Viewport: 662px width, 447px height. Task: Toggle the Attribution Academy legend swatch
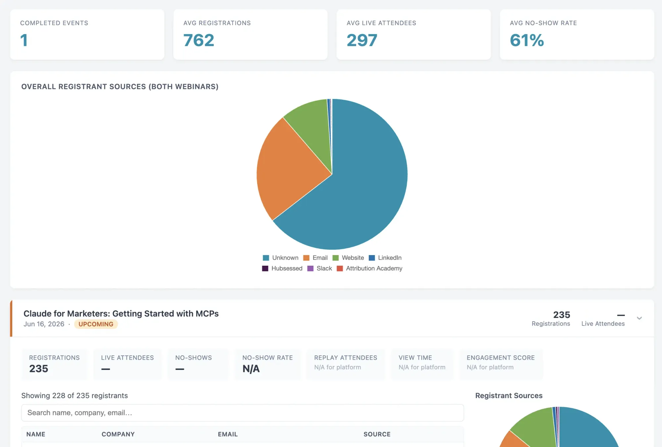[x=340, y=268]
